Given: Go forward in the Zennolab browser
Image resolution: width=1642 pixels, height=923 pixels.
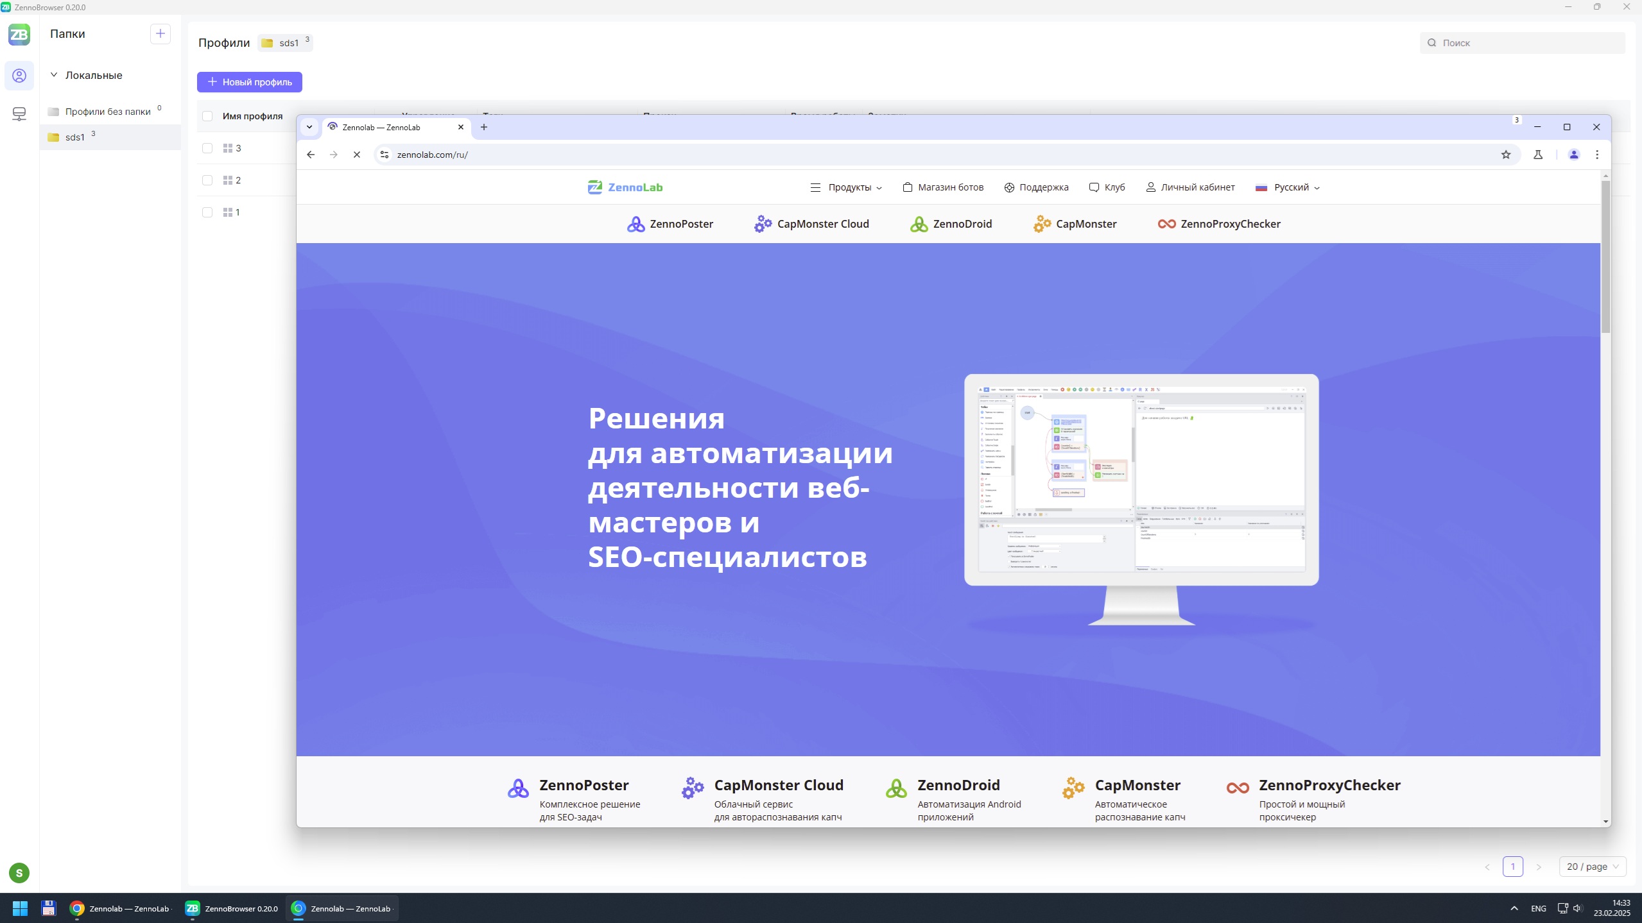Looking at the screenshot, I should [x=334, y=155].
